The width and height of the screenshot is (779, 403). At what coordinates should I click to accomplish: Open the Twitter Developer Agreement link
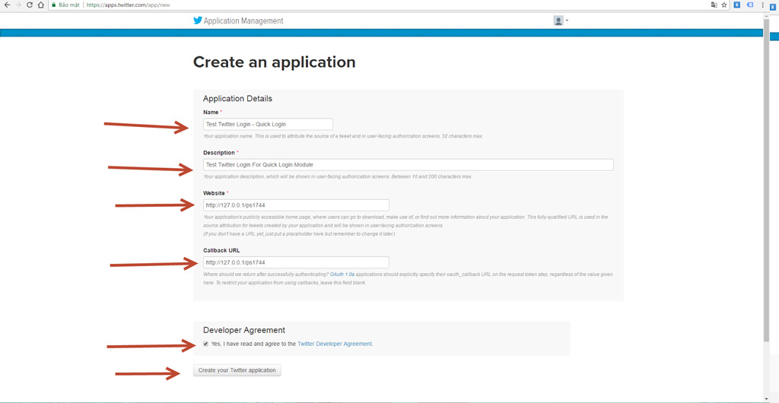(x=335, y=344)
